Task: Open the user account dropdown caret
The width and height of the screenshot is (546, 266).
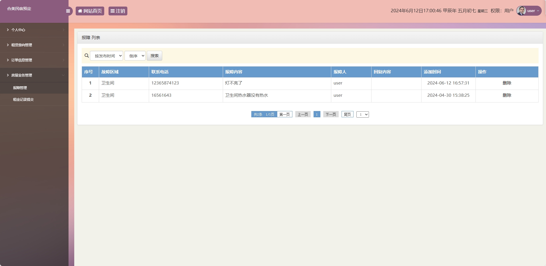Action: (x=538, y=11)
